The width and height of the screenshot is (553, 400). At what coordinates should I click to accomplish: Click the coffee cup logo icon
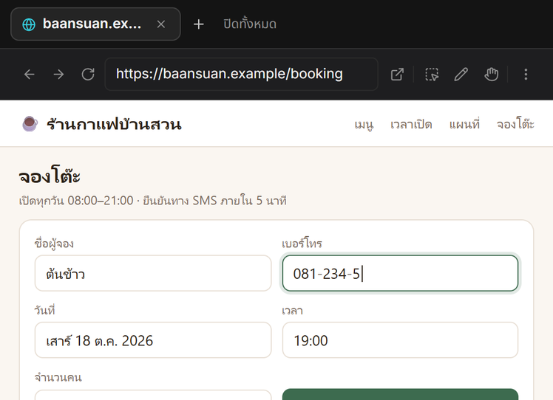click(30, 124)
